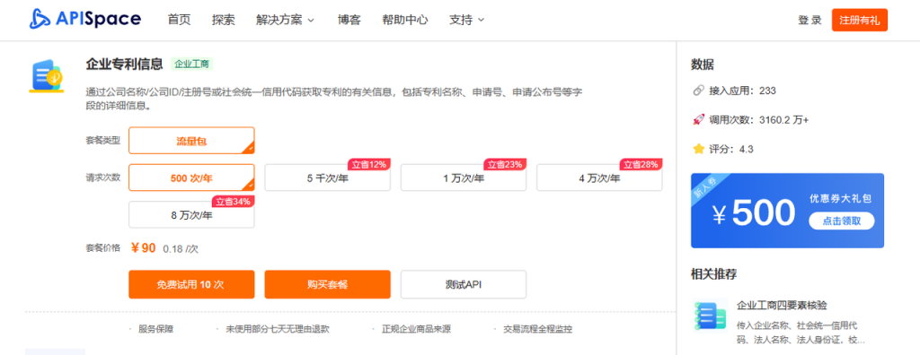This screenshot has width=920, height=355.
Task: Click the 免费试用 10 次 button
Action: (x=192, y=285)
